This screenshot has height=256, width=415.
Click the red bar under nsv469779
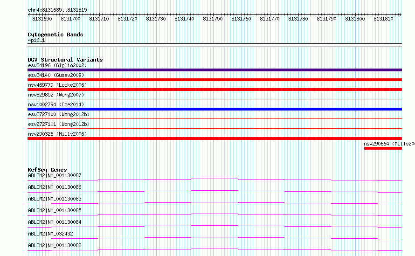point(214,90)
